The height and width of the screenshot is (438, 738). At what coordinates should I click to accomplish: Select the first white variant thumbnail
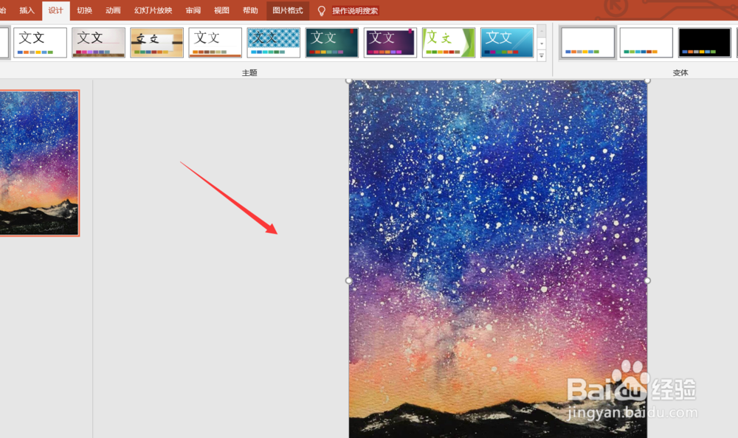click(588, 42)
